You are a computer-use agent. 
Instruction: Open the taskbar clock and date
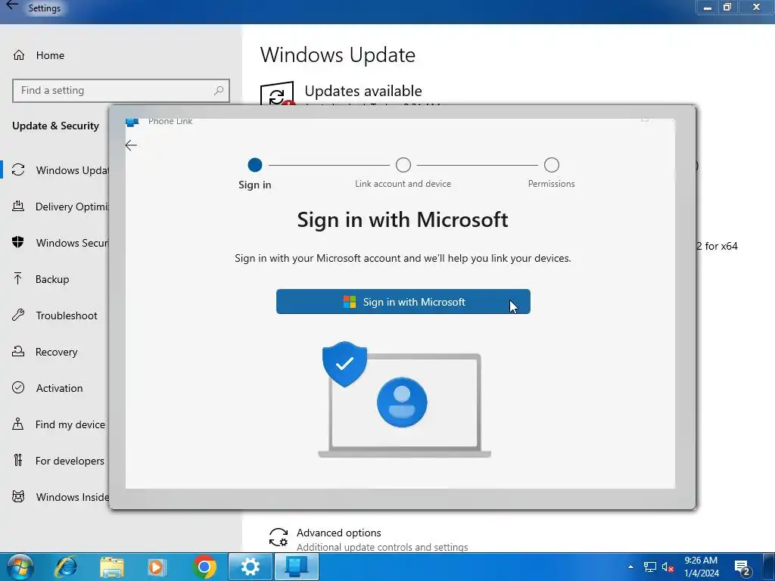coord(702,567)
